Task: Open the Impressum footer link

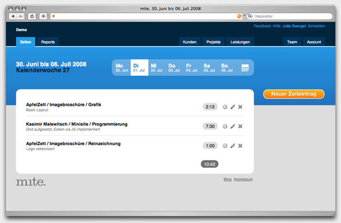Action: [243, 179]
